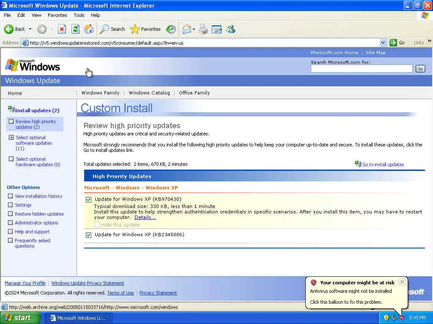Uncheck Update for Windows XP KB2345886
This screenshot has height=324, width=433.
point(88,235)
